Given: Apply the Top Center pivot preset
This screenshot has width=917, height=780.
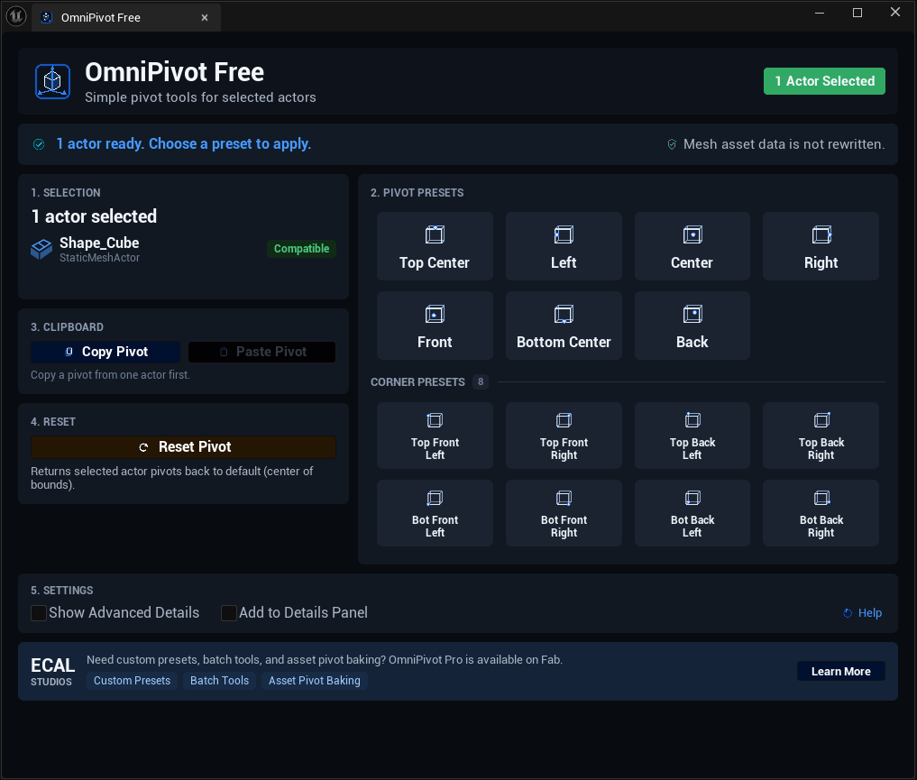Looking at the screenshot, I should point(435,246).
